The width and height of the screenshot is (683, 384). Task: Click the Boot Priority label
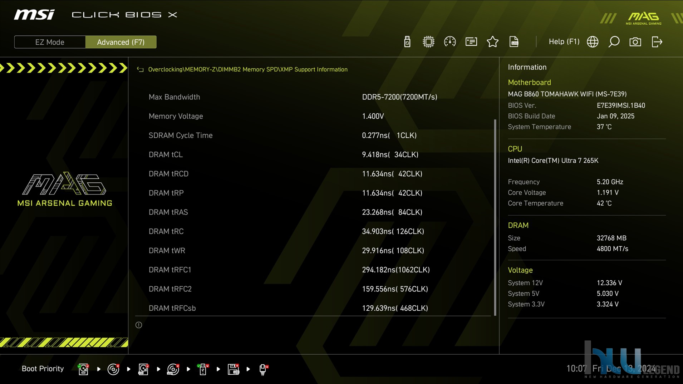coord(43,369)
